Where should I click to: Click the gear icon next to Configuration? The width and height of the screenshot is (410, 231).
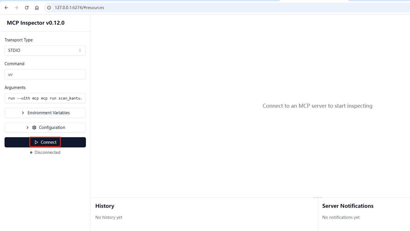[x=34, y=128]
